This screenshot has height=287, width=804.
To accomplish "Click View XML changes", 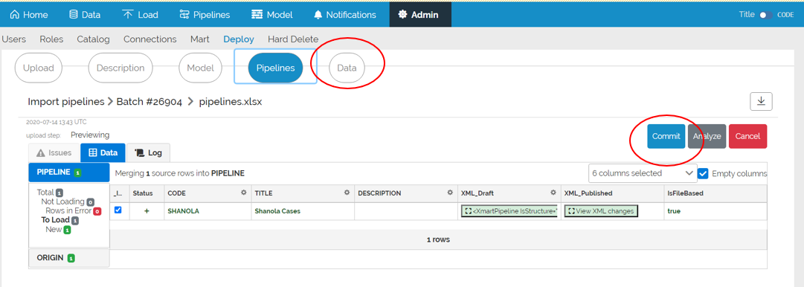I will (601, 210).
